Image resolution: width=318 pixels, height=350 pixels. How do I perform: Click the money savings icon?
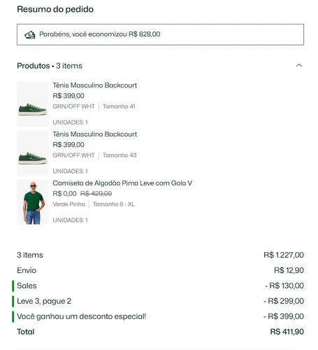[30, 35]
